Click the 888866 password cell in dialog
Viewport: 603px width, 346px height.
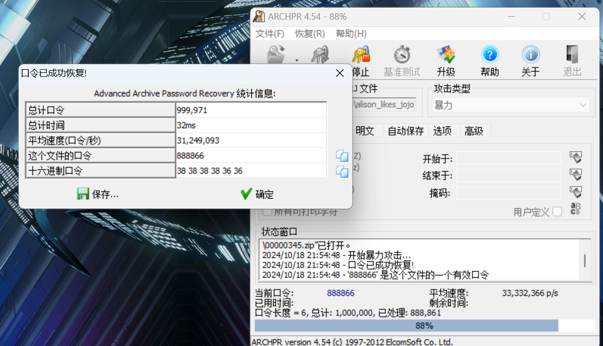click(x=251, y=156)
